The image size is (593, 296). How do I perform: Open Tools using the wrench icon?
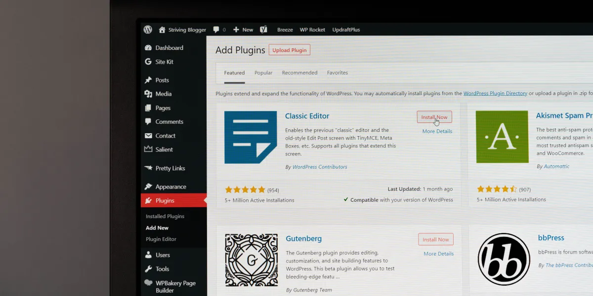click(x=149, y=269)
